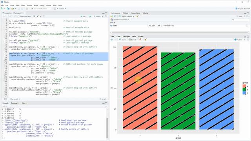Open the Import Dataset dropdown
Viewport: 251px width, 141px height.
tap(126, 16)
